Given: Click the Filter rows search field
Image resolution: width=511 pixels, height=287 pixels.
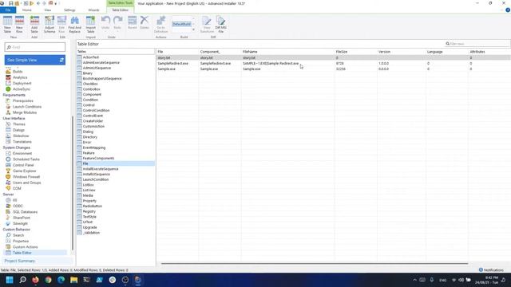Looking at the screenshot, I should [477, 44].
